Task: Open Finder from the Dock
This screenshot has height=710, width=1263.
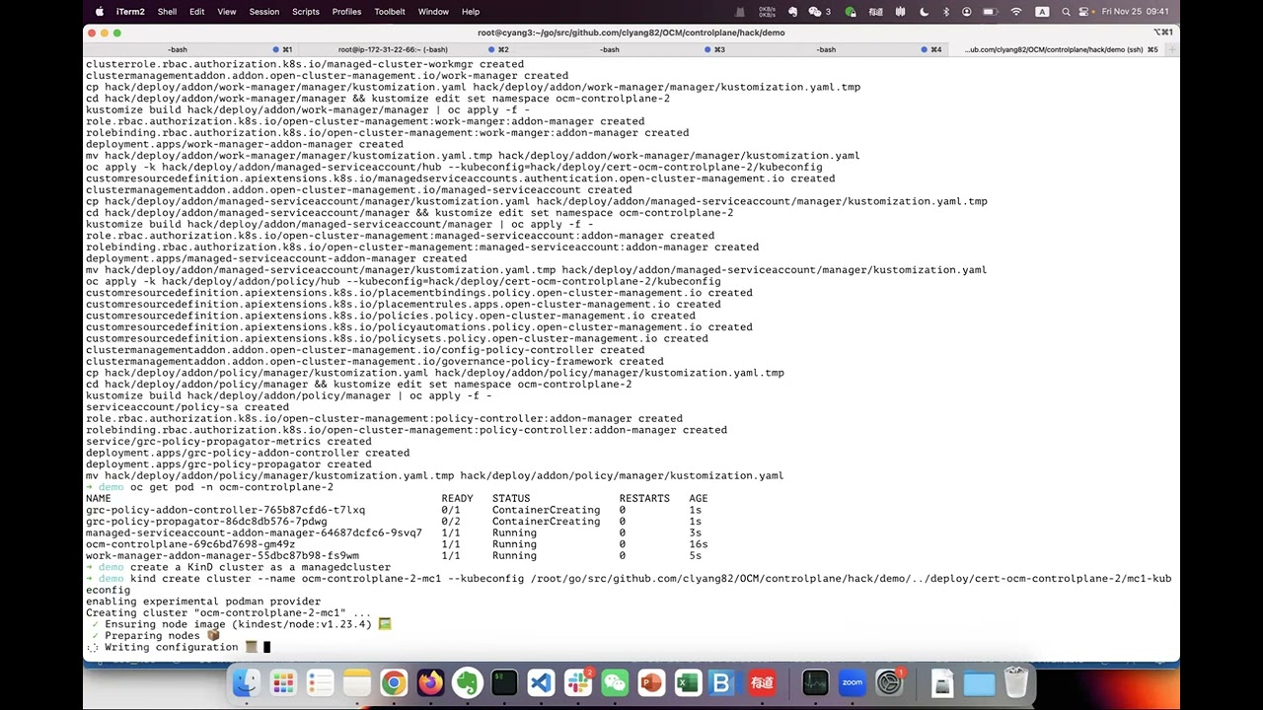Action: coord(246,682)
